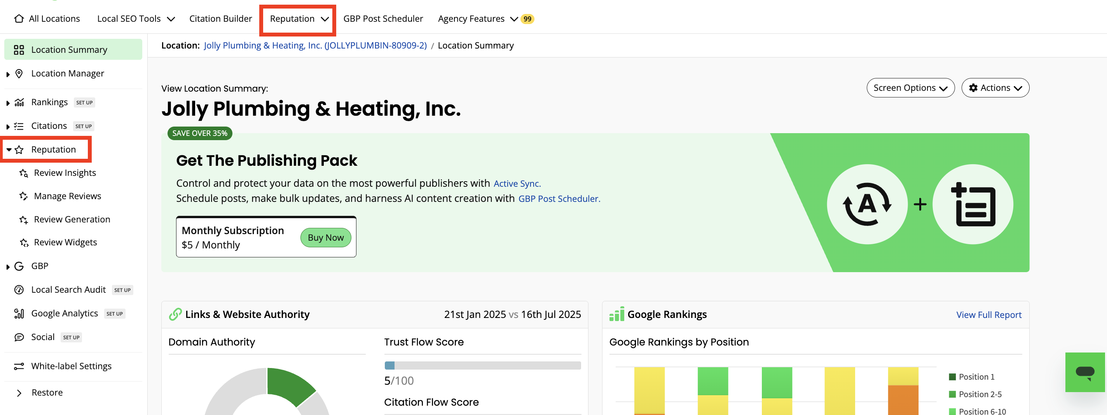Click the Rankings chart icon
This screenshot has width=1107, height=415.
coord(19,102)
